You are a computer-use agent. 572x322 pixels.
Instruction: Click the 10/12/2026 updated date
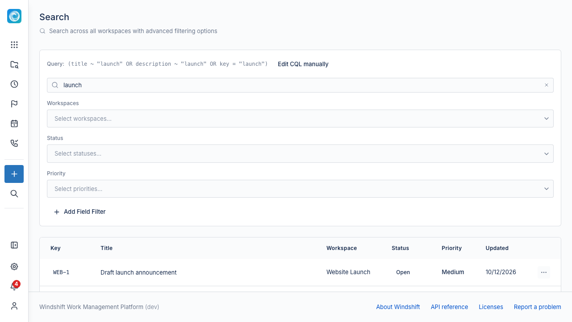501,272
